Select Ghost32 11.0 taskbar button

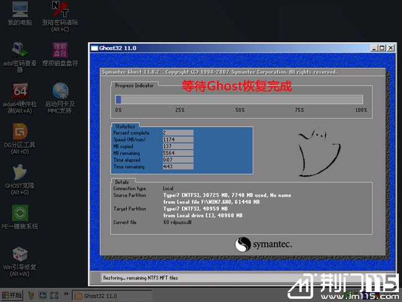111,296
